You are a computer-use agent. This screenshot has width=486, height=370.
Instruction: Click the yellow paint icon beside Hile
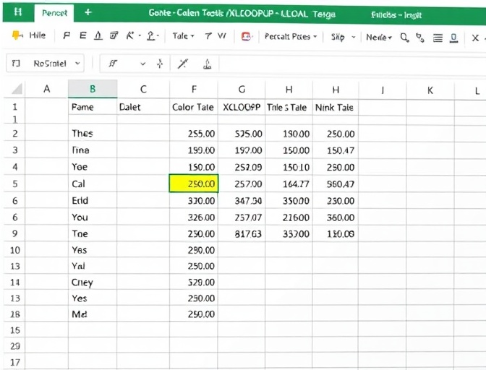point(17,35)
